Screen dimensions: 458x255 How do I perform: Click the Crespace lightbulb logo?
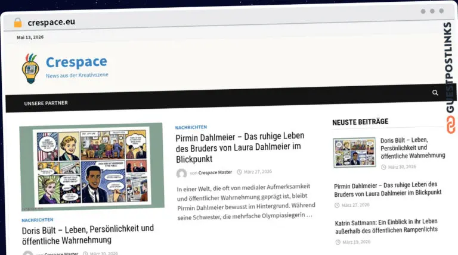30,68
